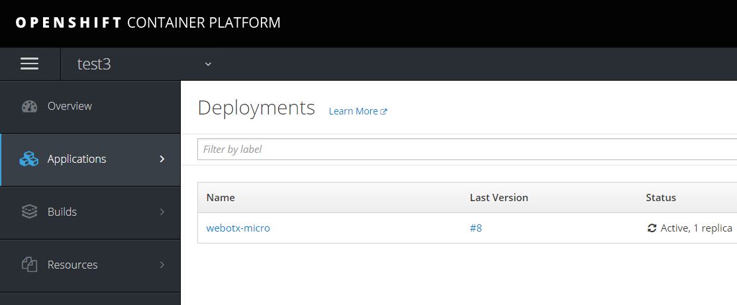The image size is (737, 305).
Task: Open the webotx-micro deployment
Action: pyautogui.click(x=238, y=228)
